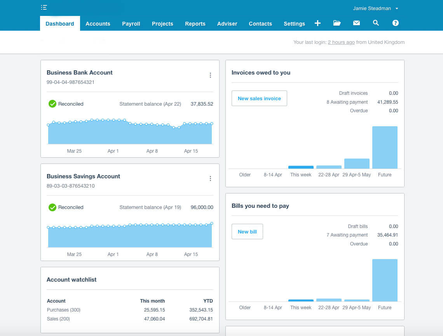
Task: Click the 29 Apr-5 May invoices bar
Action: 357,164
